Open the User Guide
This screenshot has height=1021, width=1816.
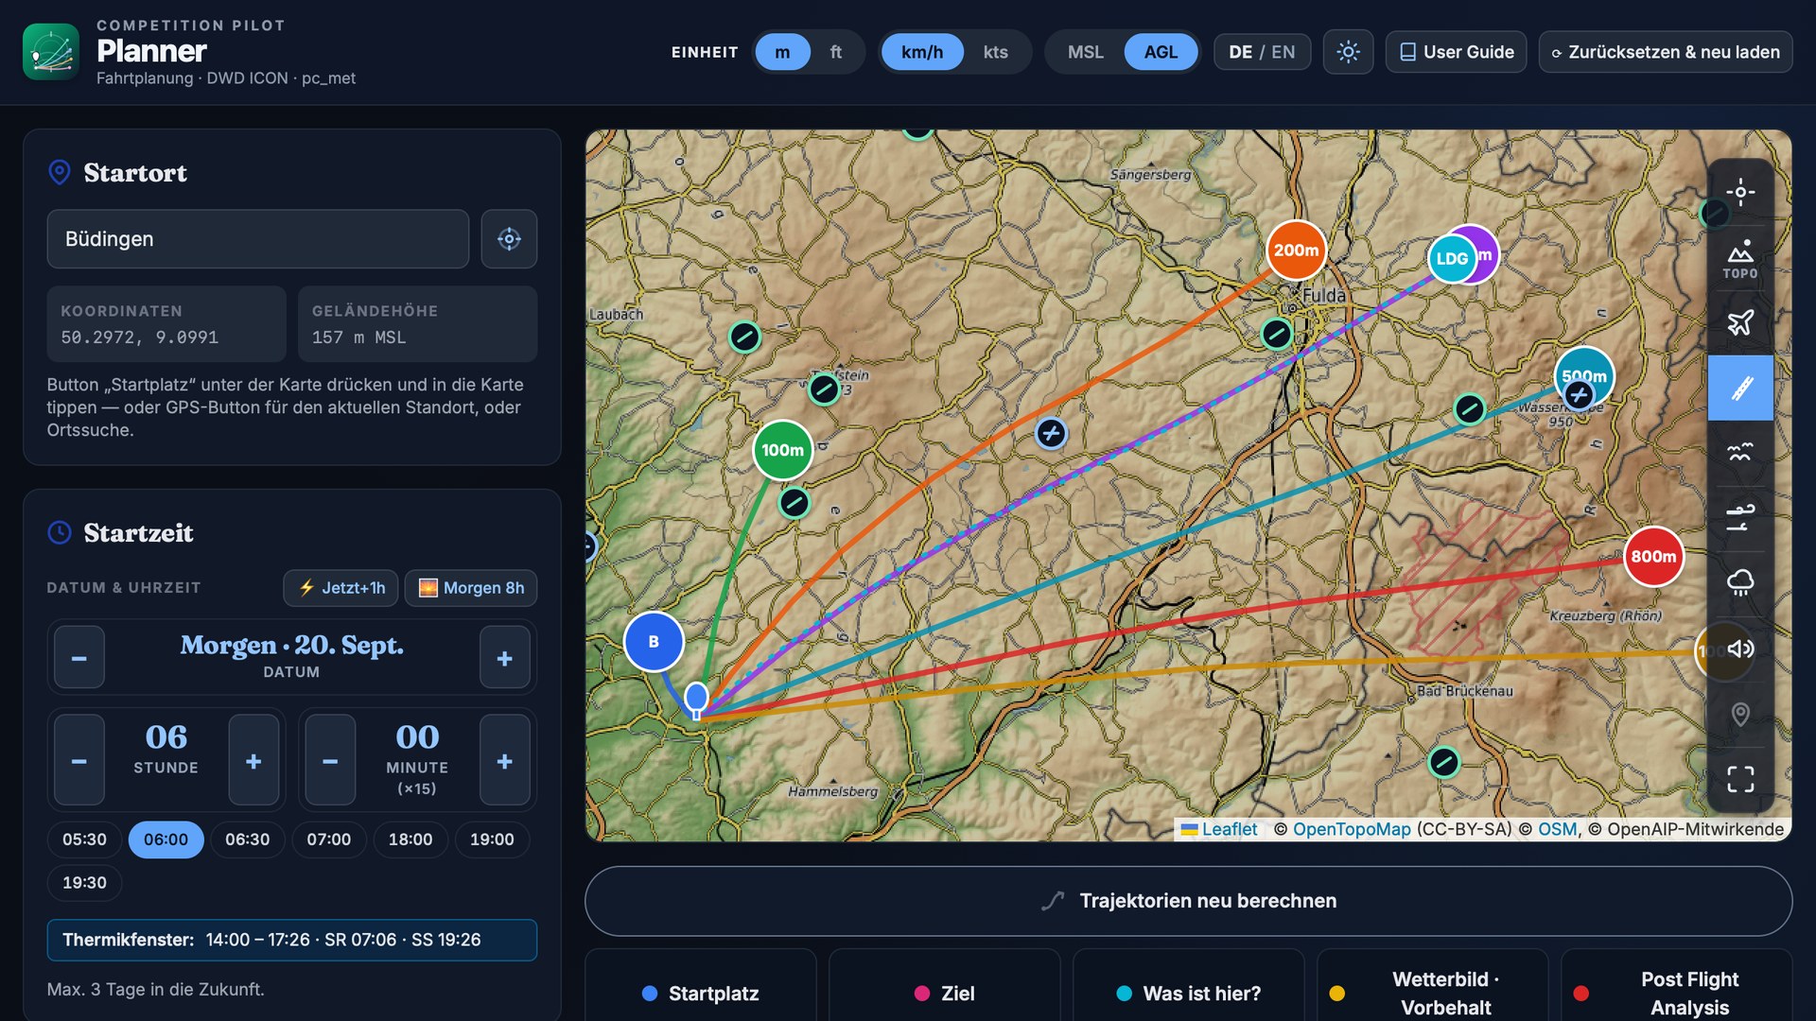(x=1456, y=52)
